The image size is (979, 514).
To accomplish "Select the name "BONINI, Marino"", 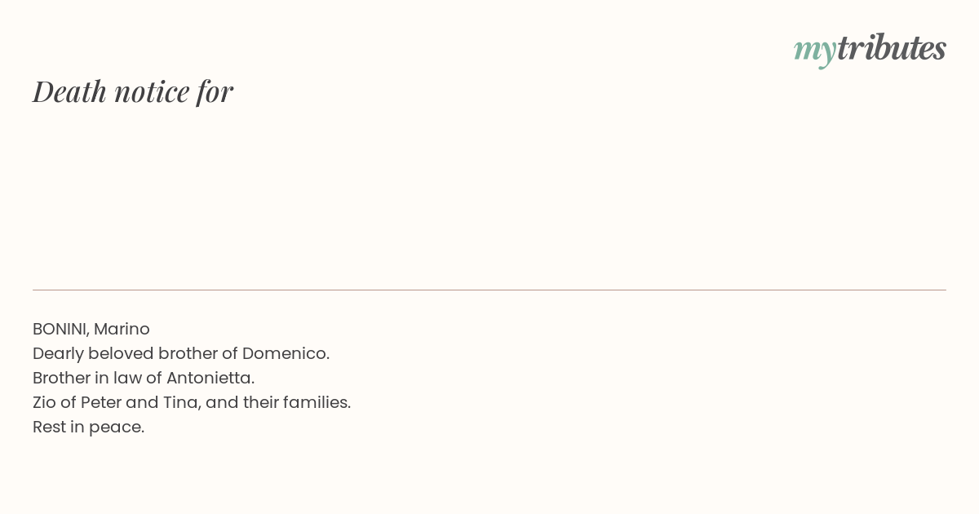I will click(x=91, y=329).
